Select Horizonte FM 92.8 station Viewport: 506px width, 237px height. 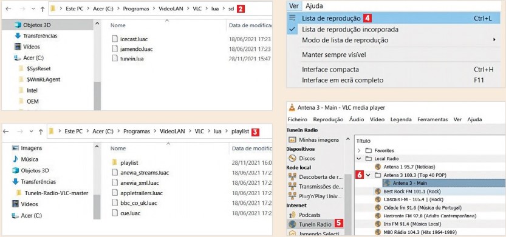(x=430, y=216)
